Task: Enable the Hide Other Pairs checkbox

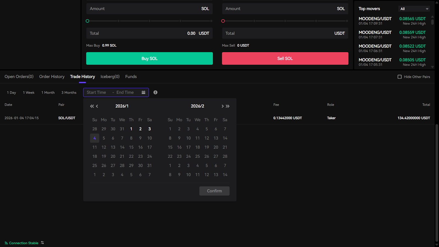Action: (x=399, y=77)
